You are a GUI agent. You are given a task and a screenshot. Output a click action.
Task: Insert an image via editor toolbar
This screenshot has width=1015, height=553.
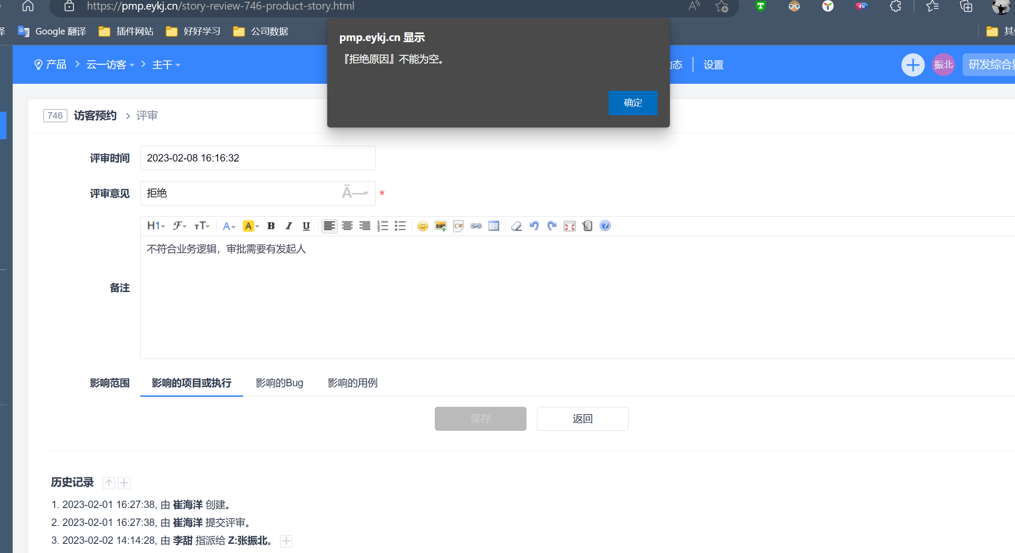tap(440, 226)
